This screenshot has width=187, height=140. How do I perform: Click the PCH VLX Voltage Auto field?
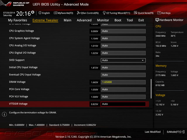click(123, 97)
